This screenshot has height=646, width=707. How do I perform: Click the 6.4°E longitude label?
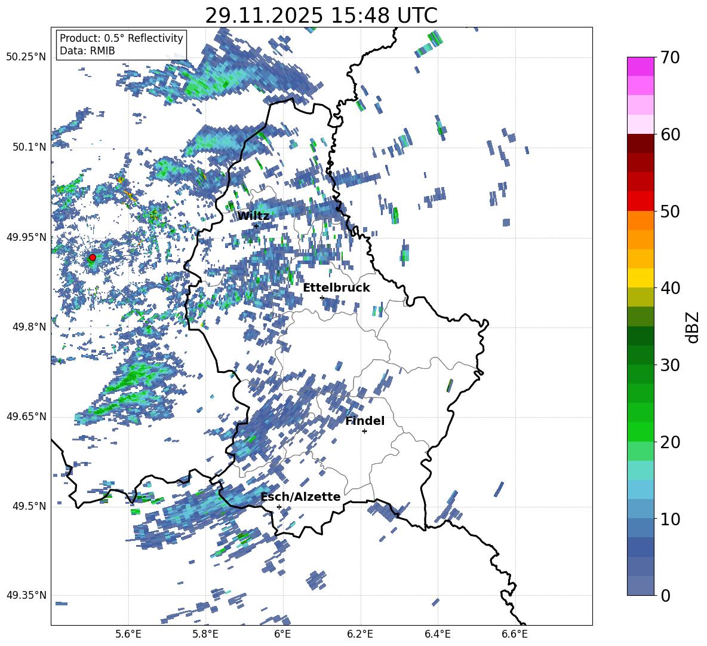[x=437, y=634]
